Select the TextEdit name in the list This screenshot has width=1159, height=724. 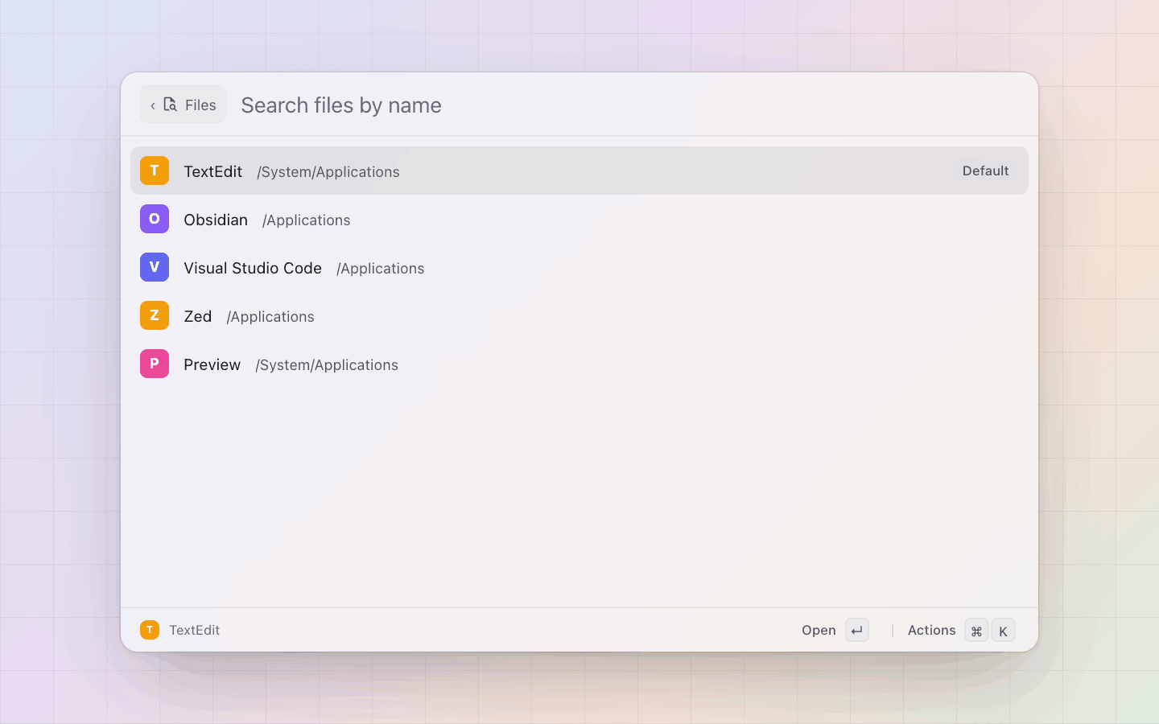[212, 171]
